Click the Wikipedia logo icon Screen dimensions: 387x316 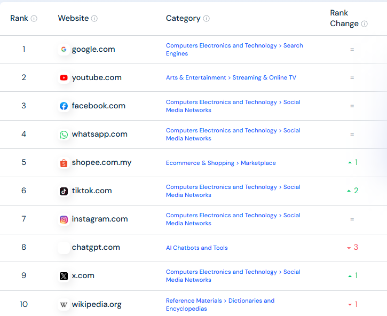pyautogui.click(x=64, y=305)
